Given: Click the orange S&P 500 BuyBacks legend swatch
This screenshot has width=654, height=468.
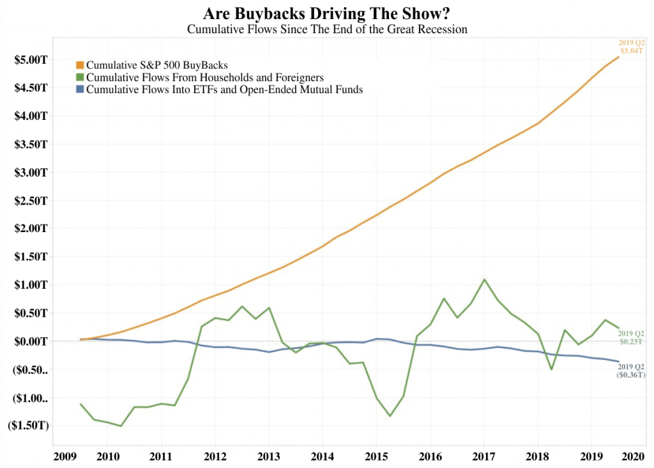Looking at the screenshot, I should 80,66.
